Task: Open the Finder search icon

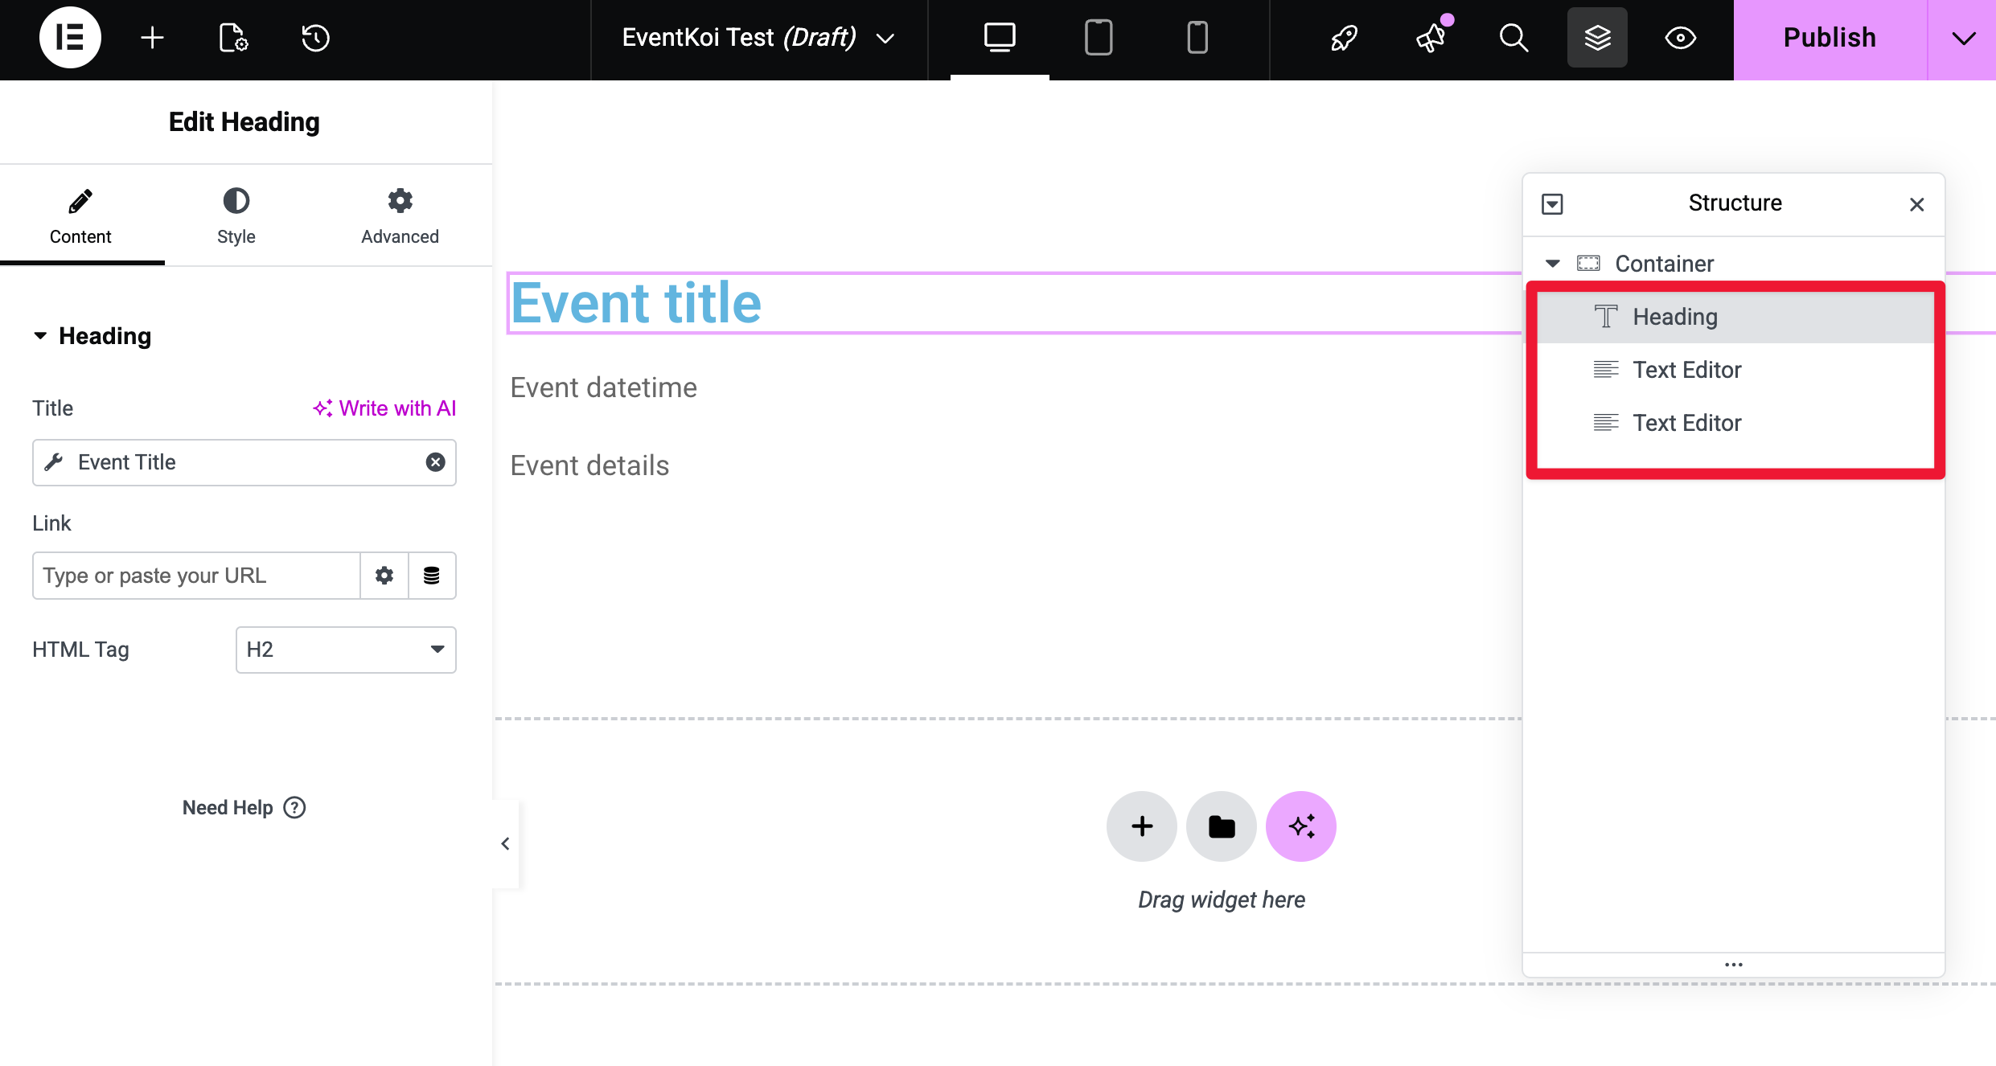Action: click(x=1513, y=38)
